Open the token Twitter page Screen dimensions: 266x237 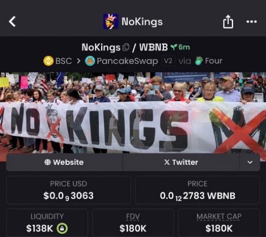181,162
